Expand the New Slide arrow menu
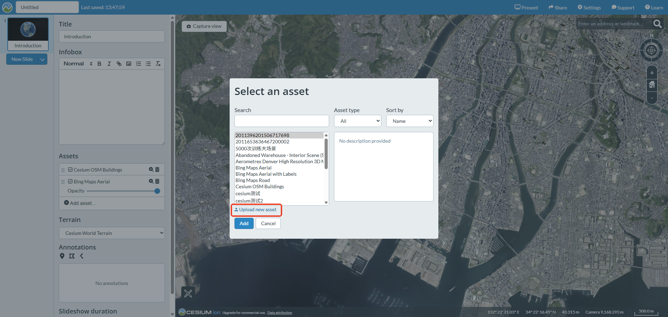 tap(42, 60)
